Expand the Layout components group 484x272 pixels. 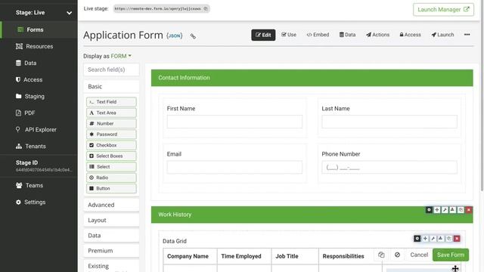pyautogui.click(x=111, y=220)
